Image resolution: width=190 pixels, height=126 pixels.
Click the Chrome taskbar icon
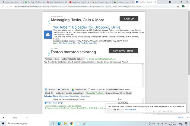[71, 124]
